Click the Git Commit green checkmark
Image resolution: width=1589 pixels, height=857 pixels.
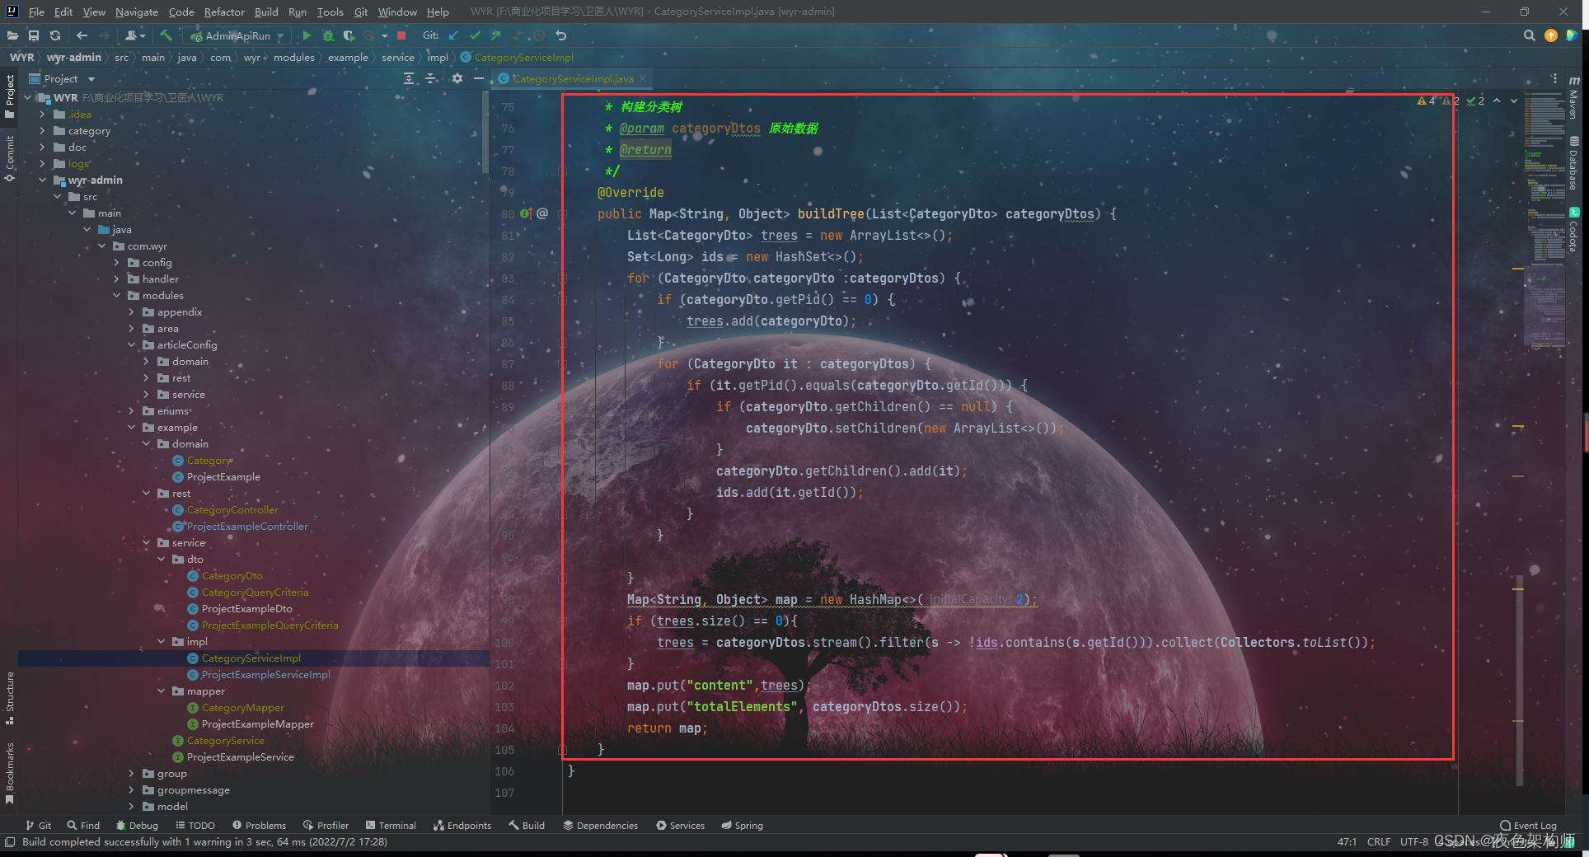pyautogui.click(x=475, y=35)
